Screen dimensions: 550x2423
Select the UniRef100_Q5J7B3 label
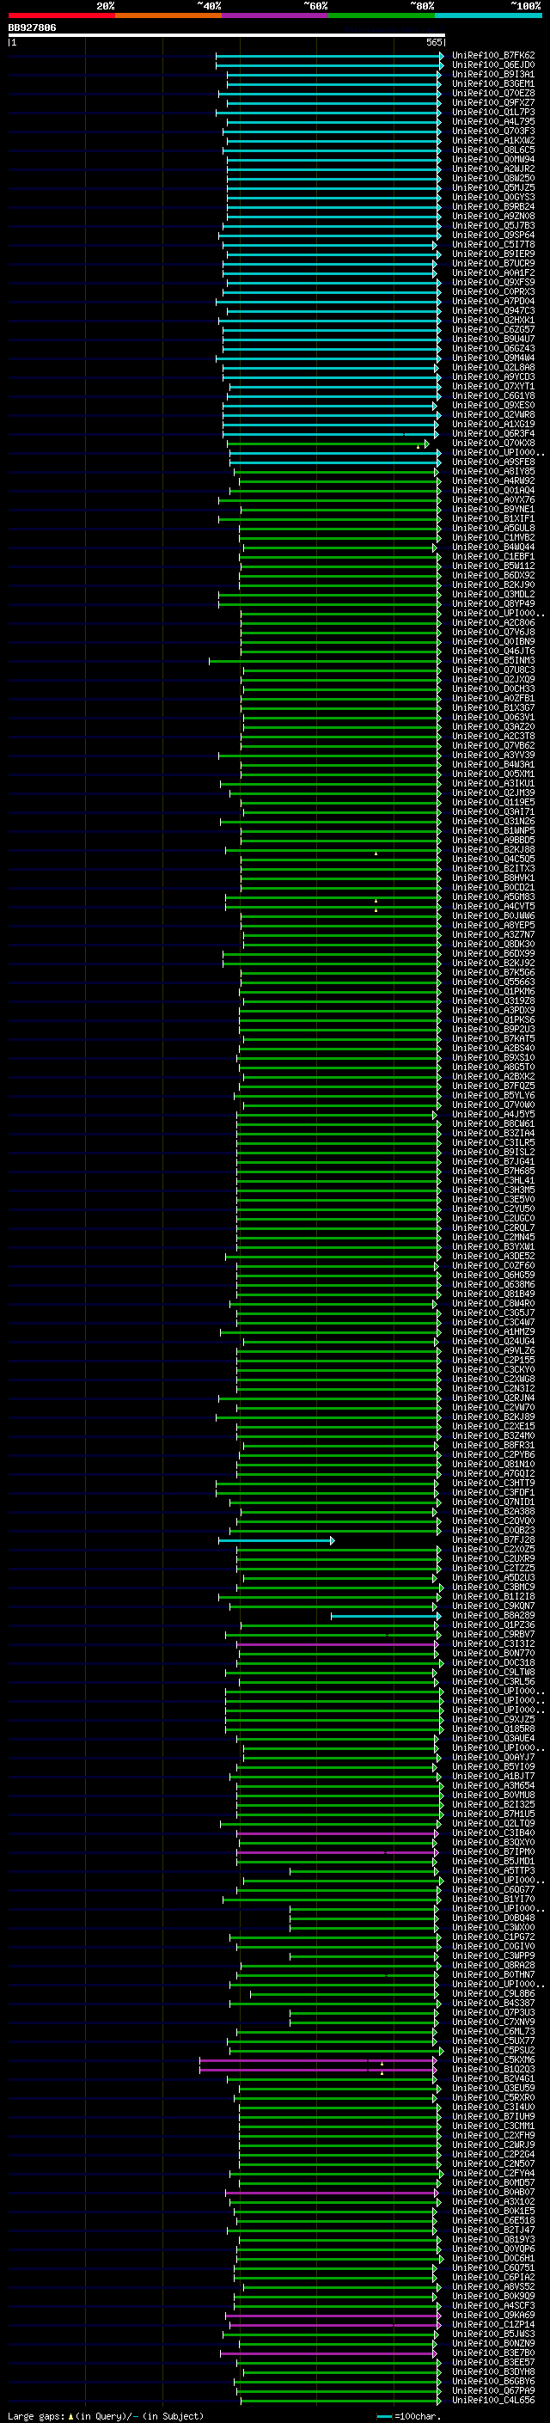[x=493, y=225]
